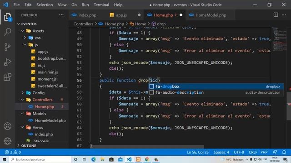Open Task View icon on taskbar

[84, 159]
